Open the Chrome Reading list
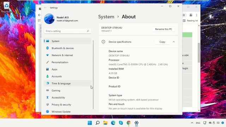Image resolution: width=226 pixels, height=127 pixels. (x=191, y=20)
